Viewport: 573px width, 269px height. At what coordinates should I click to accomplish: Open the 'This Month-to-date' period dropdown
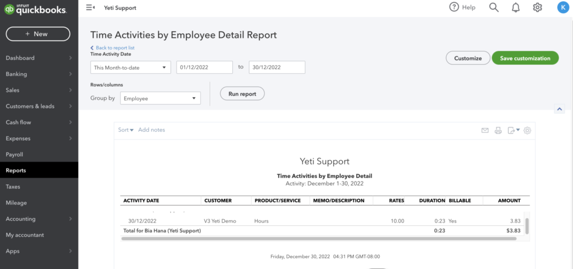[x=130, y=67]
